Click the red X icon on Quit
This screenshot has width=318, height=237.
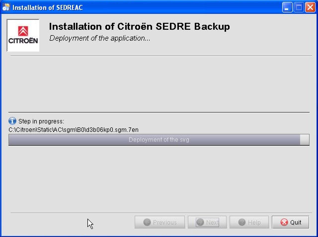tap(284, 222)
